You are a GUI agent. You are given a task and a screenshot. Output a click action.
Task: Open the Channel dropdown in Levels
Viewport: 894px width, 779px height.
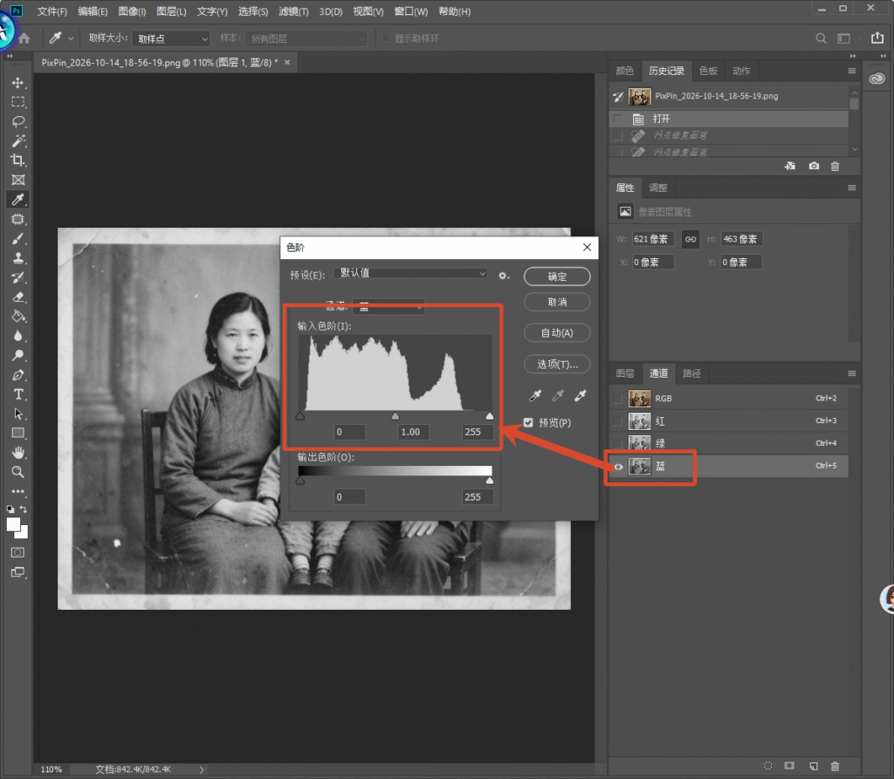click(x=389, y=306)
